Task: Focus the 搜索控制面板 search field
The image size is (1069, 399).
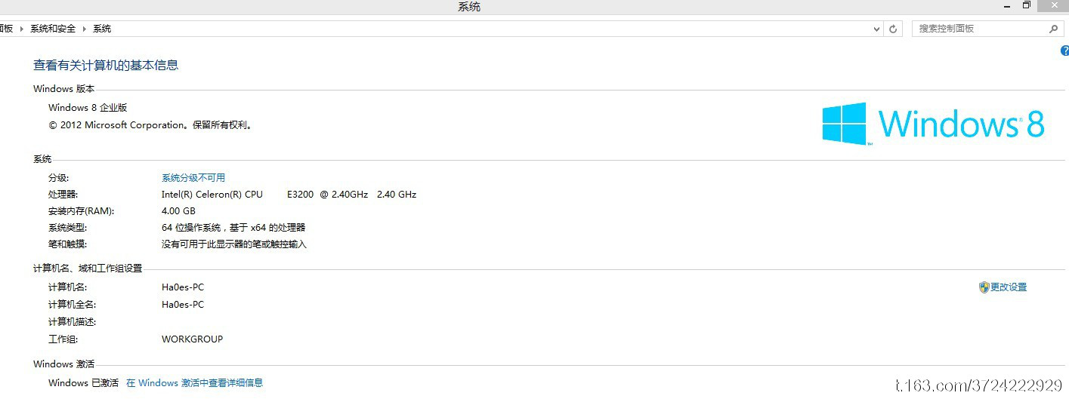Action: tap(980, 29)
